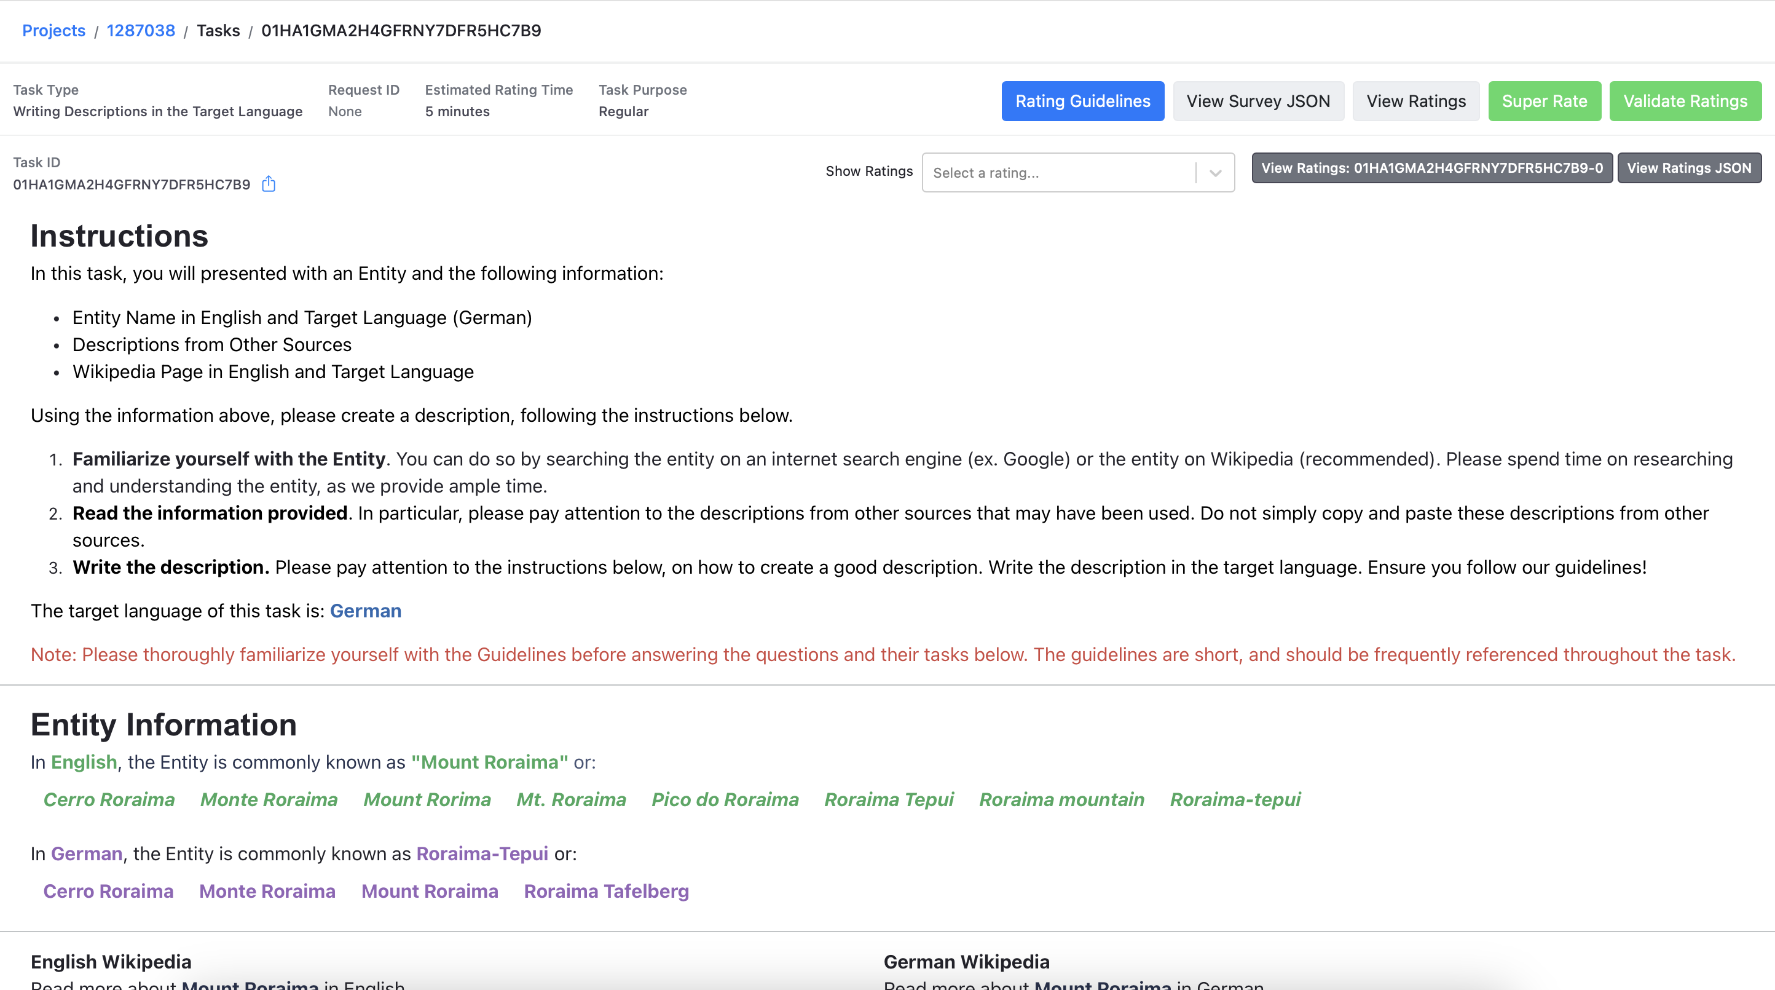The width and height of the screenshot is (1775, 990).
Task: Click the Tasks breadcrumb item
Action: coord(218,30)
